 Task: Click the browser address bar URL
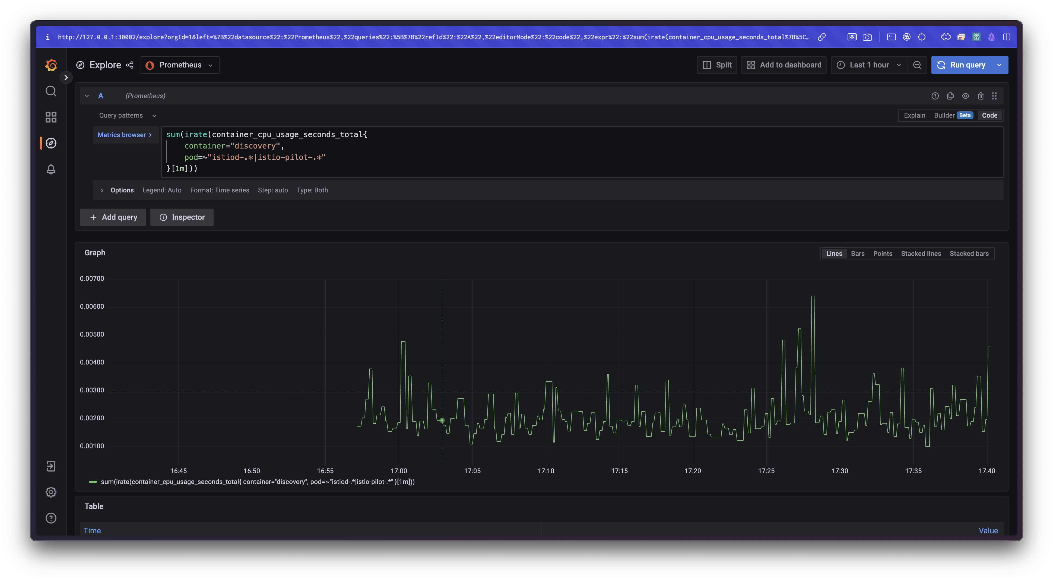click(433, 37)
